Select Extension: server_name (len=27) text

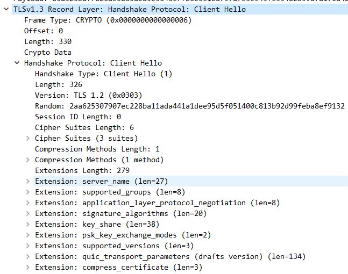(x=102, y=182)
